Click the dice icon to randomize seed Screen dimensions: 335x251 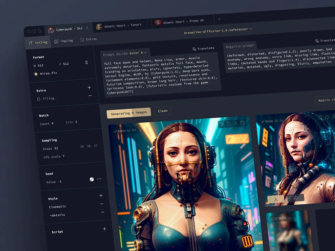coord(92,179)
